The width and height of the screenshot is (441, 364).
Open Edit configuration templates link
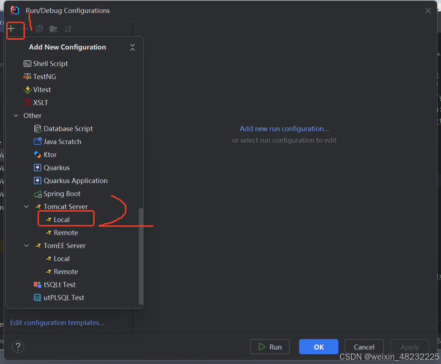[57, 322]
